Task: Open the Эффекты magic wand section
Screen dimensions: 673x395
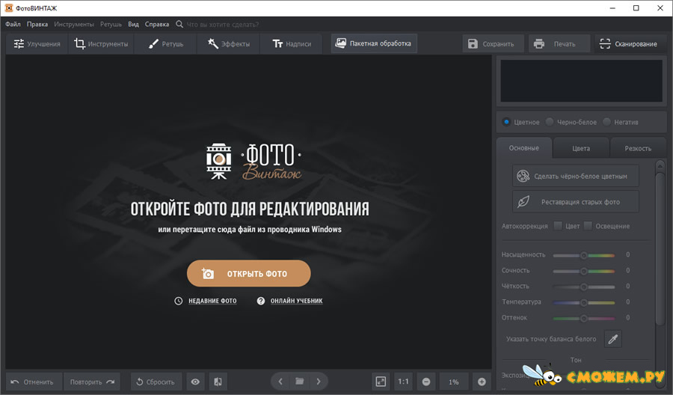Action: point(228,44)
